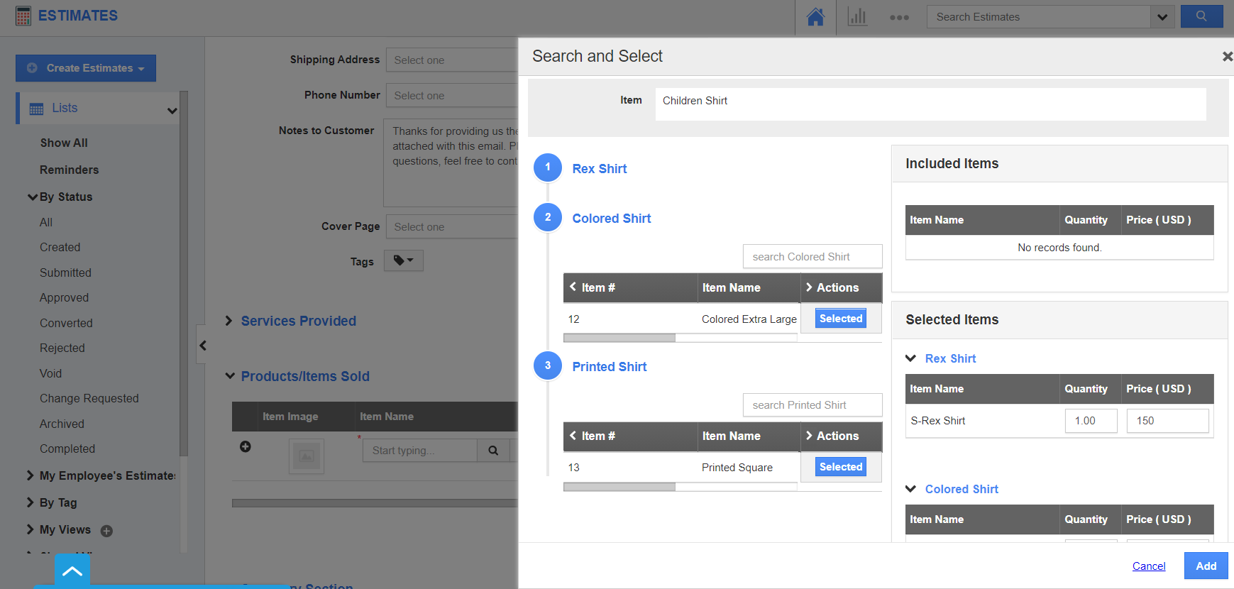Click the plus icon next to My Views
Screen dimensions: 1234x589
point(106,531)
